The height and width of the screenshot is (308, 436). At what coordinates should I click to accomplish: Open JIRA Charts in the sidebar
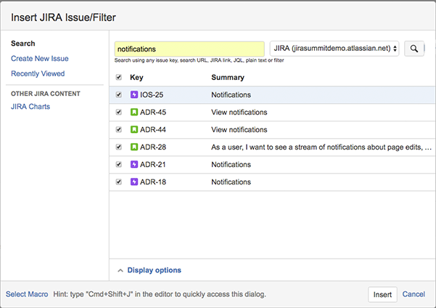click(30, 107)
